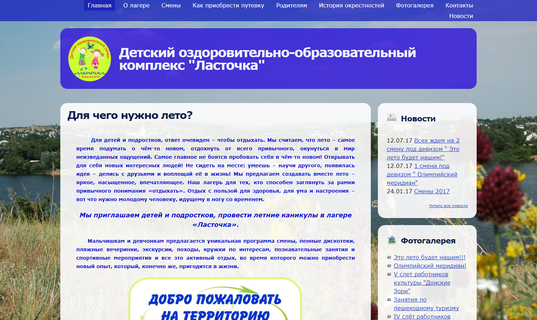Click the heading Для чего нужно лето?
Viewport: 537px width, 320px height.
[130, 115]
